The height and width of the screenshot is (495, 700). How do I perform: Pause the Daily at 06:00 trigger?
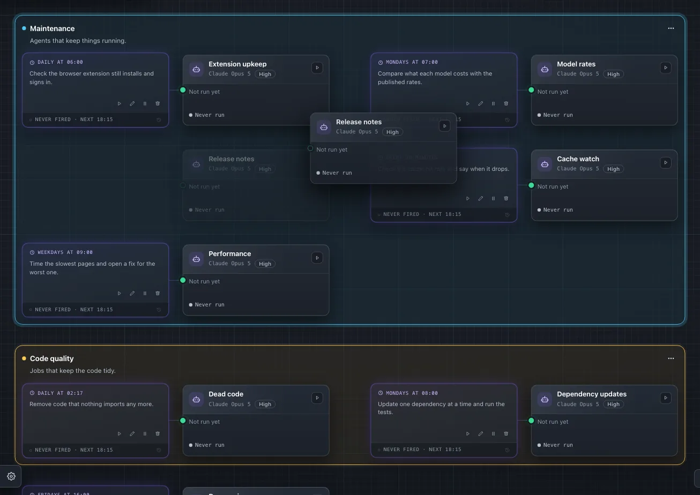(145, 103)
